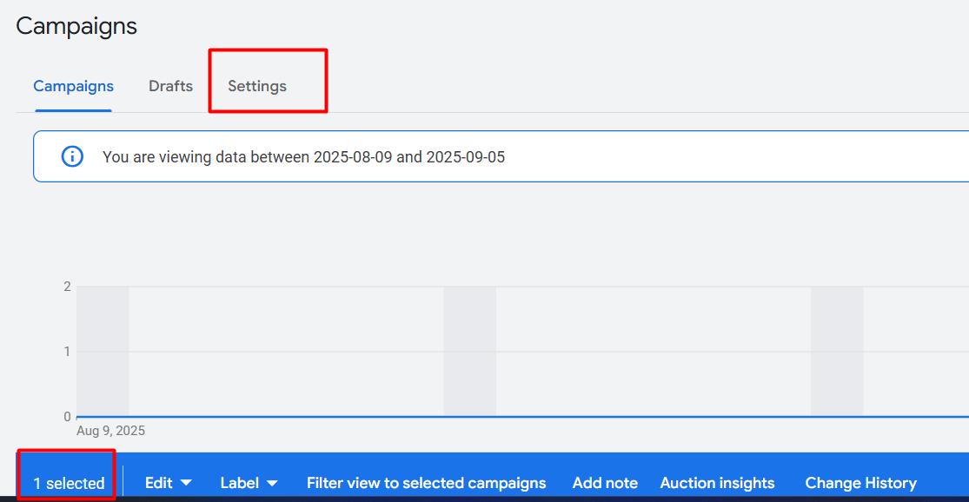
Task: Click the info icon in the date banner
Action: (x=72, y=157)
